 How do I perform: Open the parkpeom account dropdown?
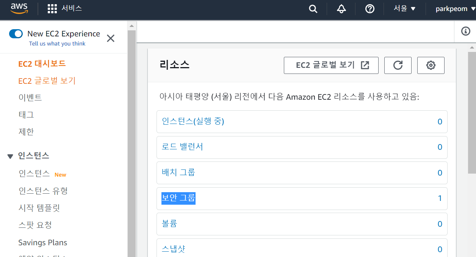click(x=456, y=9)
